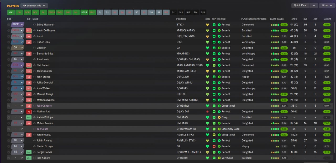The width and height of the screenshot is (336, 163).
Task: Click the Wnt icon next to Kalvin Phillips
Action: pos(29,117)
